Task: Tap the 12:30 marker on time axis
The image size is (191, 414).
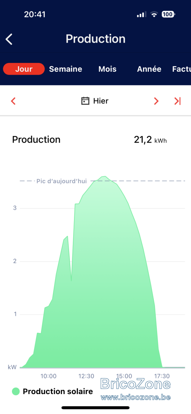Action: 86,376
